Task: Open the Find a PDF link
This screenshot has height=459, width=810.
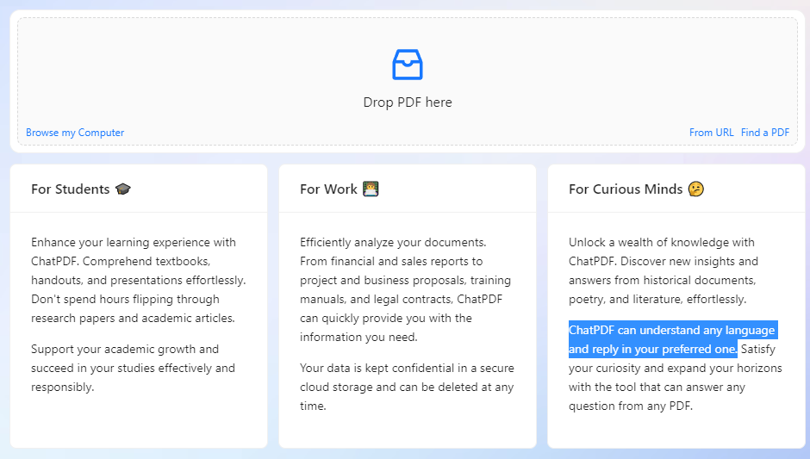Action: click(x=765, y=133)
